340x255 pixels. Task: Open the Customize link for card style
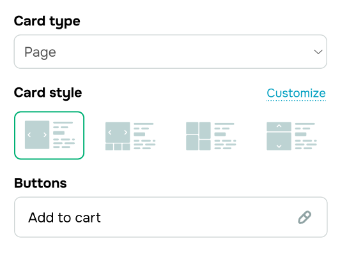tap(296, 94)
